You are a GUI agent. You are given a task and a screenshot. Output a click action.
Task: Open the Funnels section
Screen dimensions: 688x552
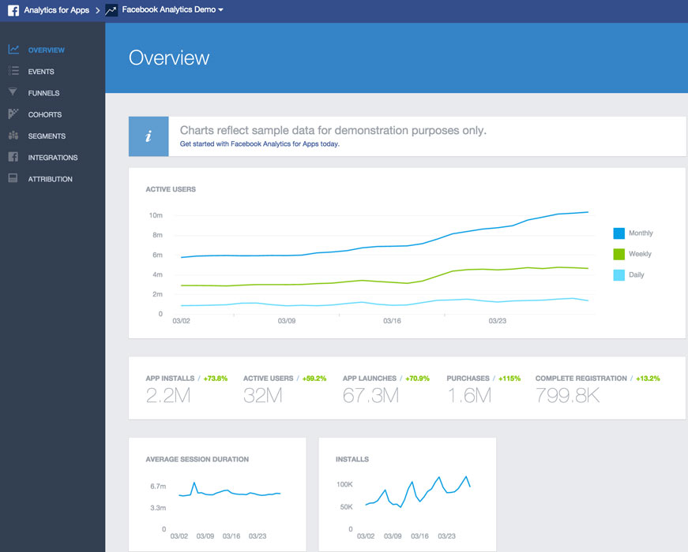point(44,93)
